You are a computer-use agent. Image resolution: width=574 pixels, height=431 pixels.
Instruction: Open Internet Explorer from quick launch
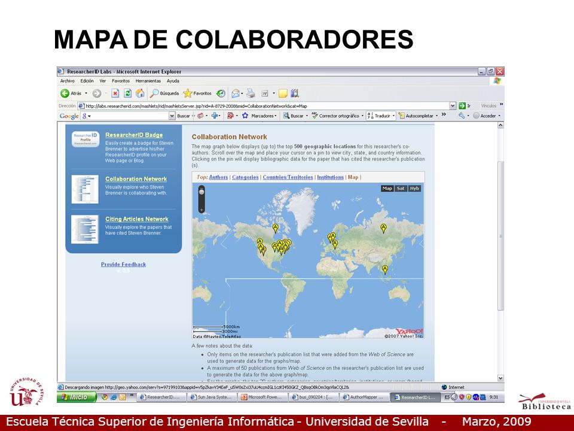pos(114,397)
